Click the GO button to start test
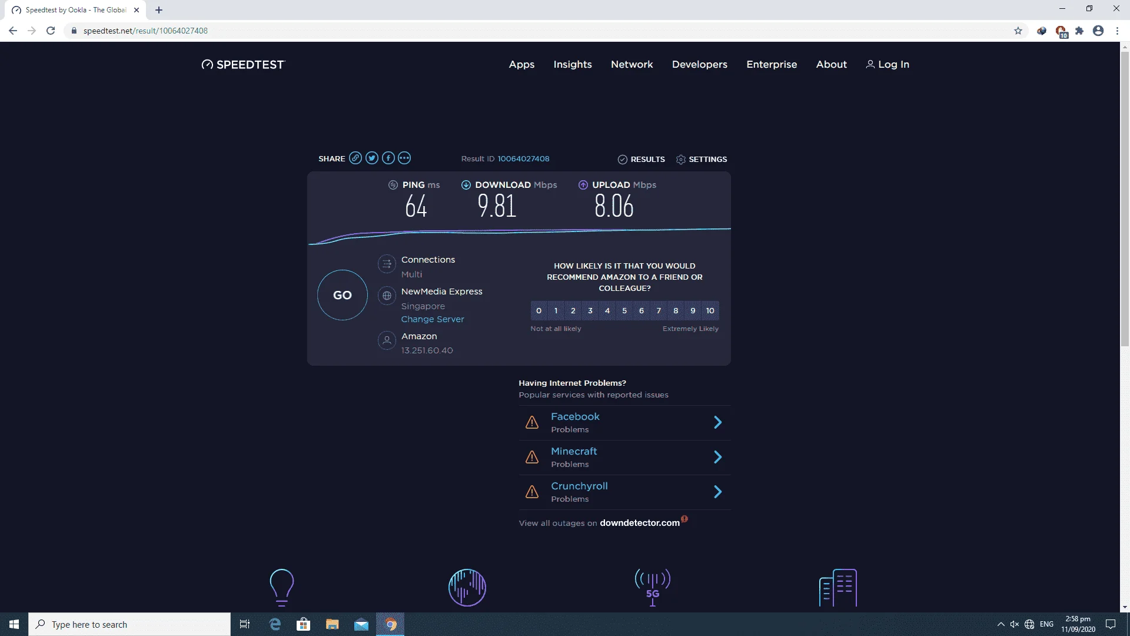The image size is (1130, 636). coord(343,295)
